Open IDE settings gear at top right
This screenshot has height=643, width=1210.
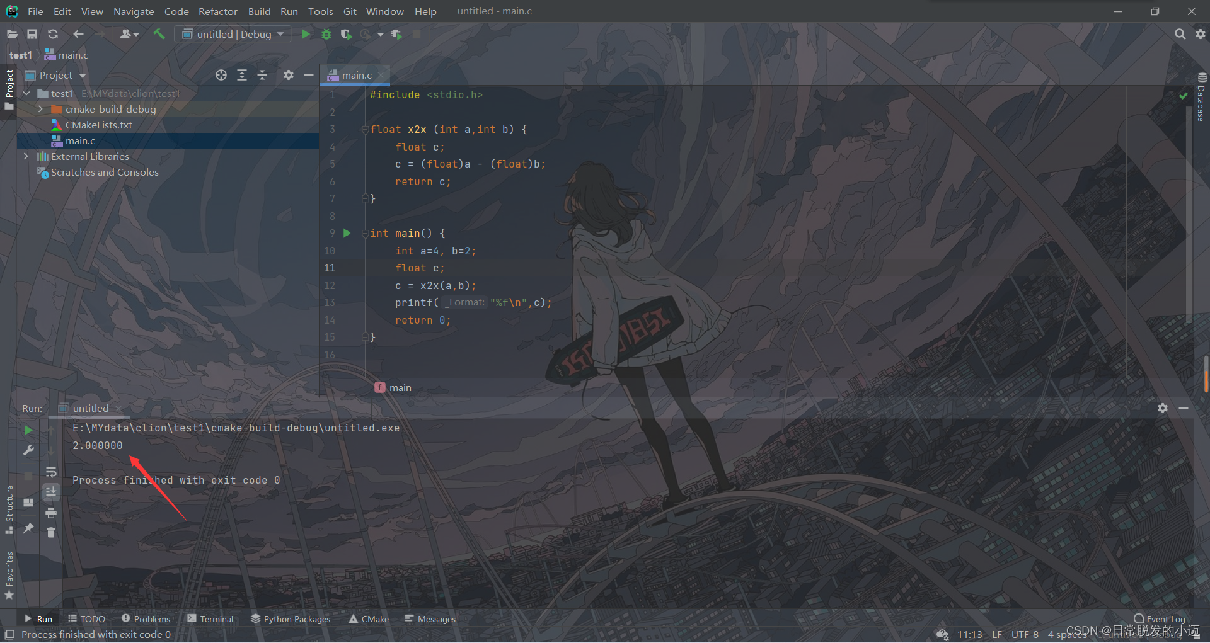pyautogui.click(x=1201, y=34)
